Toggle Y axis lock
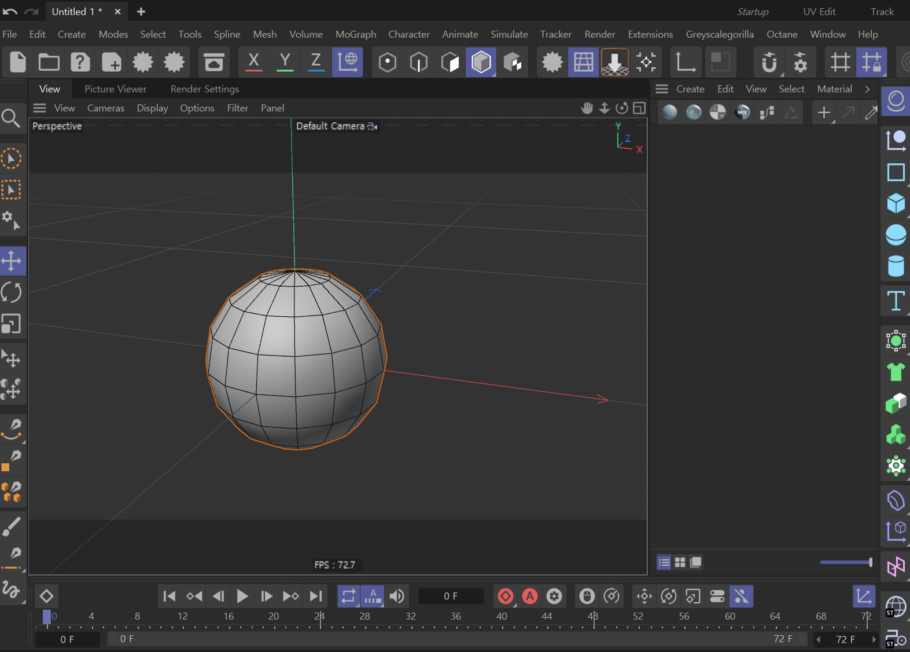 (285, 62)
